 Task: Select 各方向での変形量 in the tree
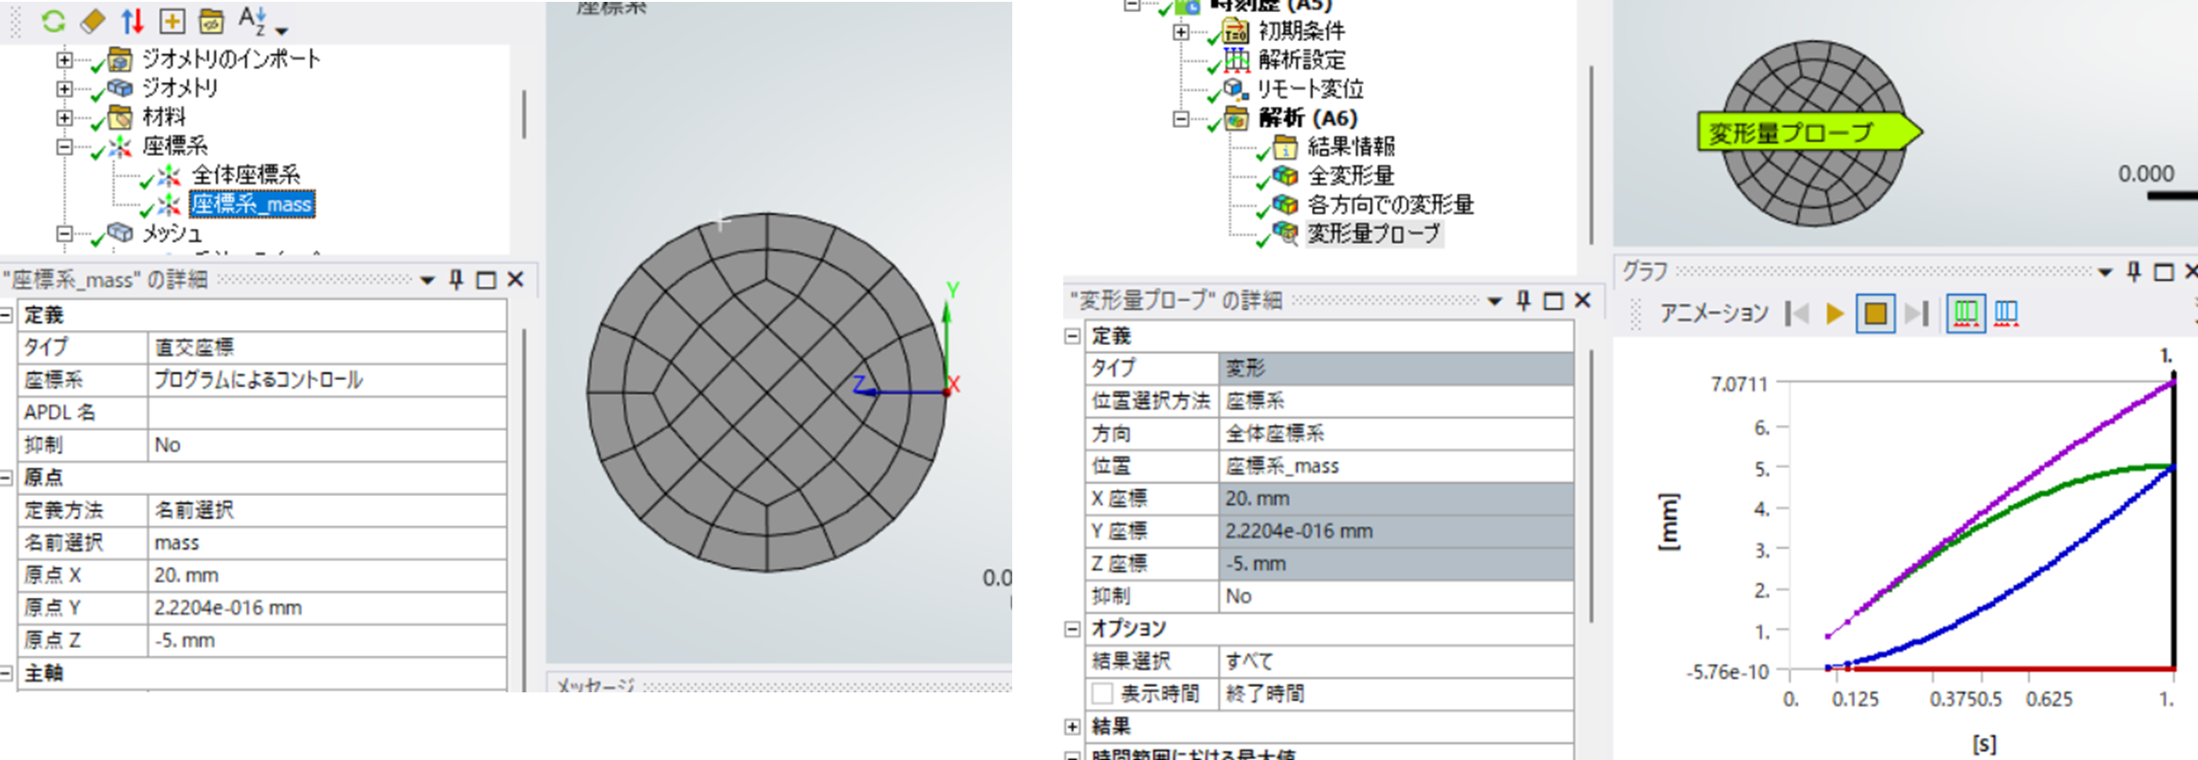(x=1390, y=204)
